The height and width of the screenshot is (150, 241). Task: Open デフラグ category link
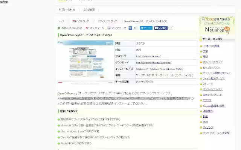(207, 100)
